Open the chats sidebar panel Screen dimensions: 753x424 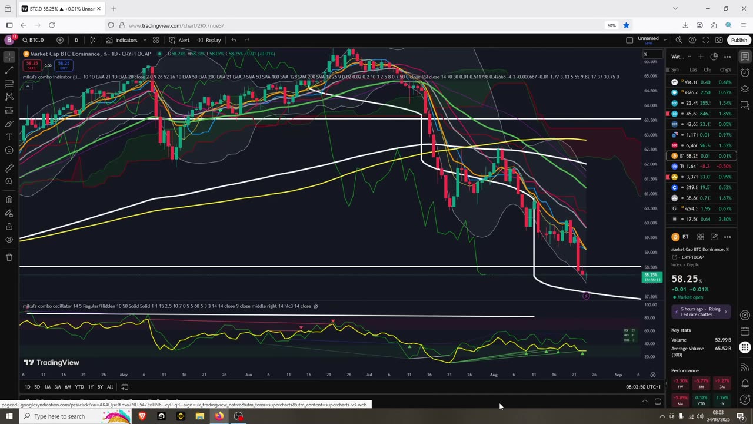click(745, 105)
